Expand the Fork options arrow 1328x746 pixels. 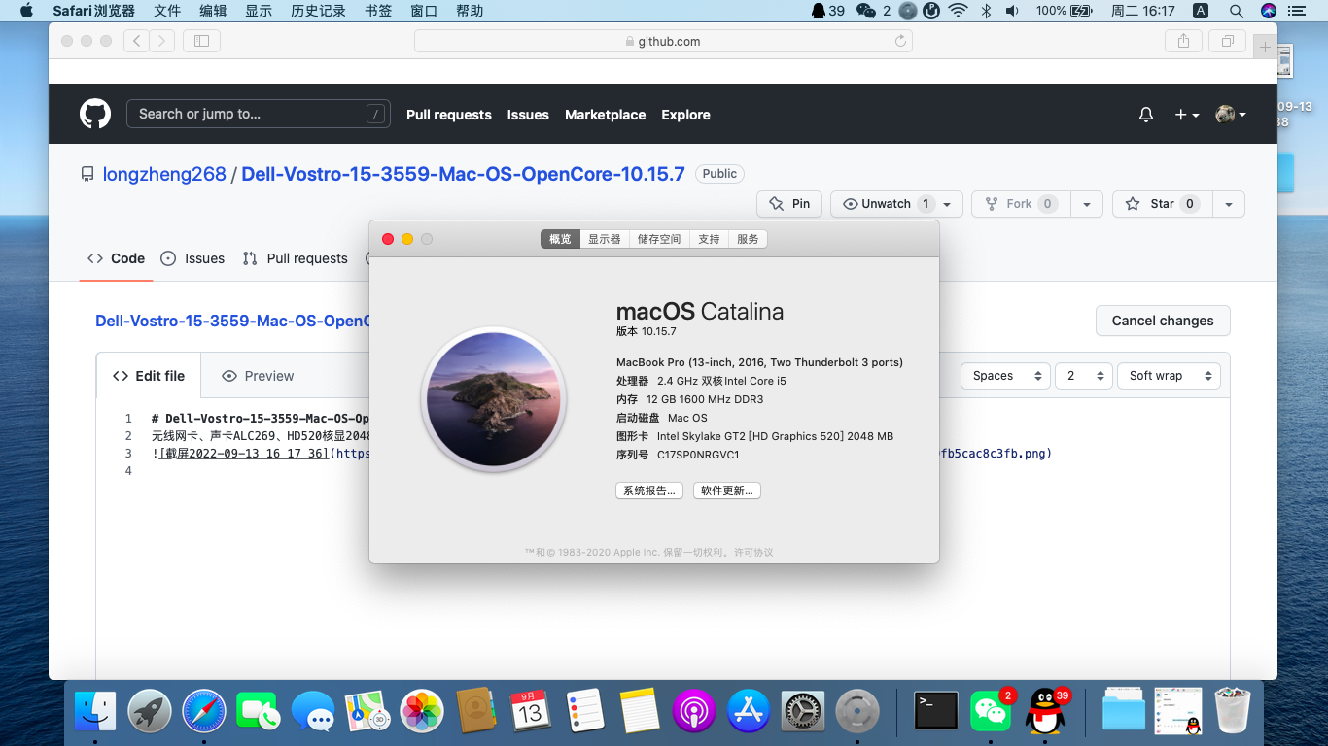(1087, 204)
